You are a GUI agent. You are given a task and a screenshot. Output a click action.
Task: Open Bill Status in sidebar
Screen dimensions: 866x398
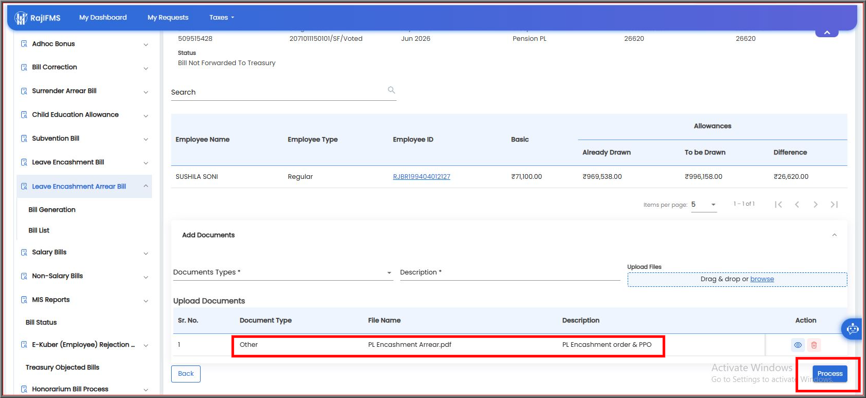pos(41,323)
